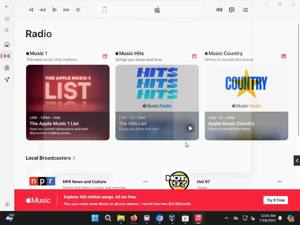Click the vertical page scrollbar

299,80
